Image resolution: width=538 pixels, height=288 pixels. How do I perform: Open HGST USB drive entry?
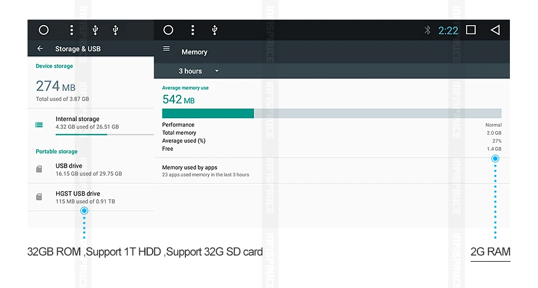[90, 197]
